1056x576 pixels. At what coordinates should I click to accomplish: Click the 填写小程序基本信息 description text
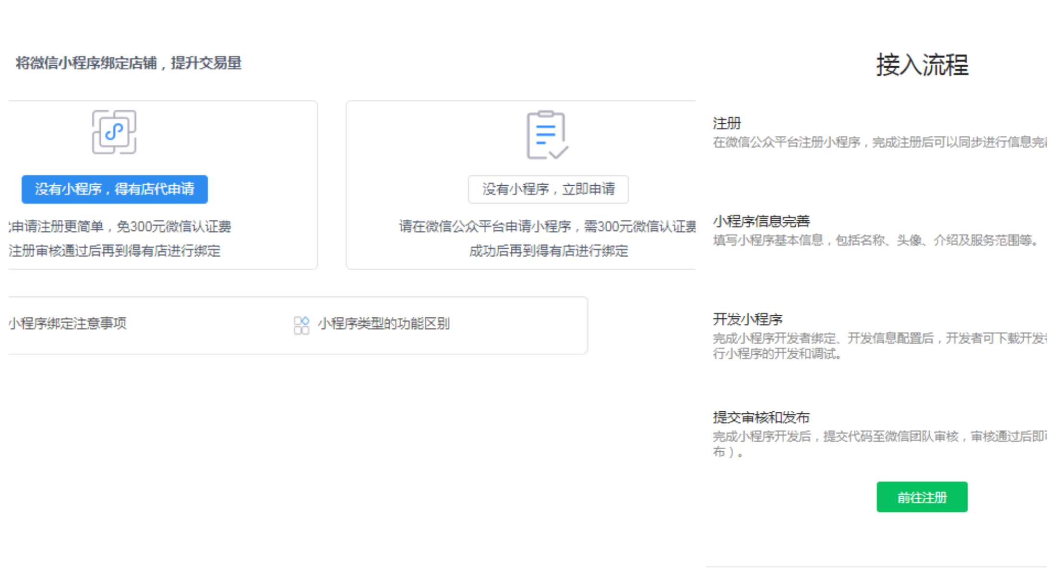point(875,240)
